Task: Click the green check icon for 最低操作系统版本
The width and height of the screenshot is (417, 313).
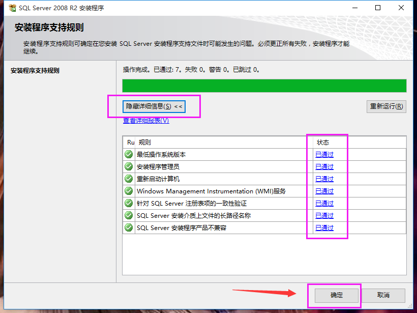Action: [x=129, y=154]
